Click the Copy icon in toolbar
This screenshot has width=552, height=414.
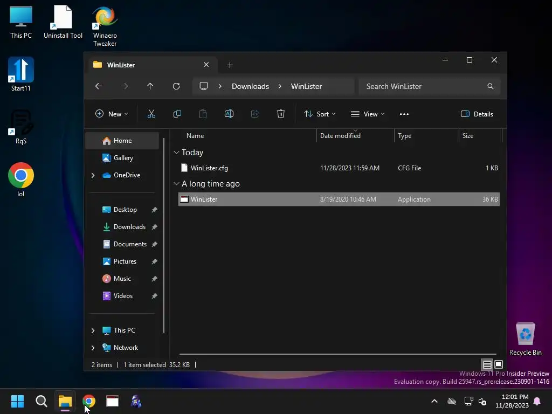click(177, 114)
